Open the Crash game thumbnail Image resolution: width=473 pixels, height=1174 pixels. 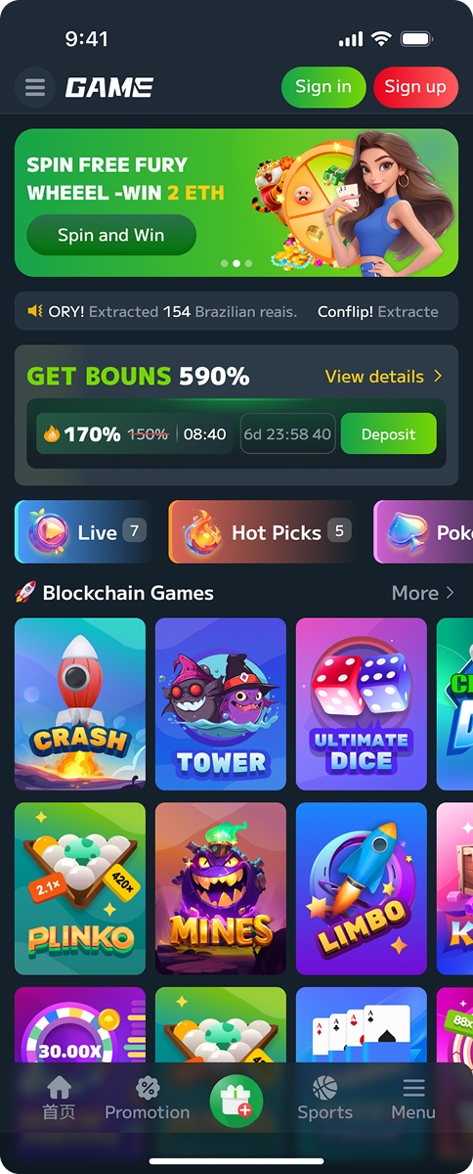[x=80, y=704]
